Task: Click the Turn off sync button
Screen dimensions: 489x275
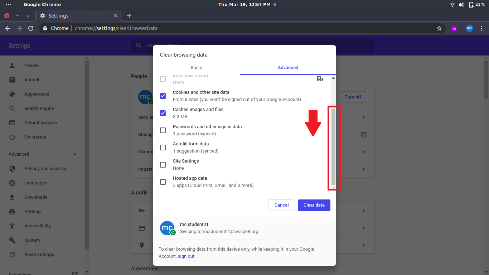Action: pyautogui.click(x=353, y=97)
